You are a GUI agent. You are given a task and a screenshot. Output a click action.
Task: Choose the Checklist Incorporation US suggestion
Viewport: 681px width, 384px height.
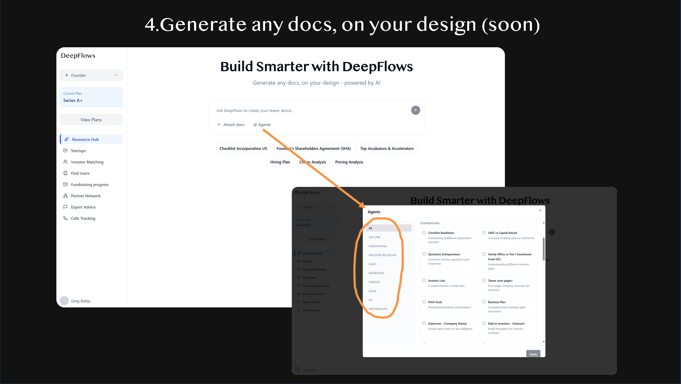tap(243, 148)
